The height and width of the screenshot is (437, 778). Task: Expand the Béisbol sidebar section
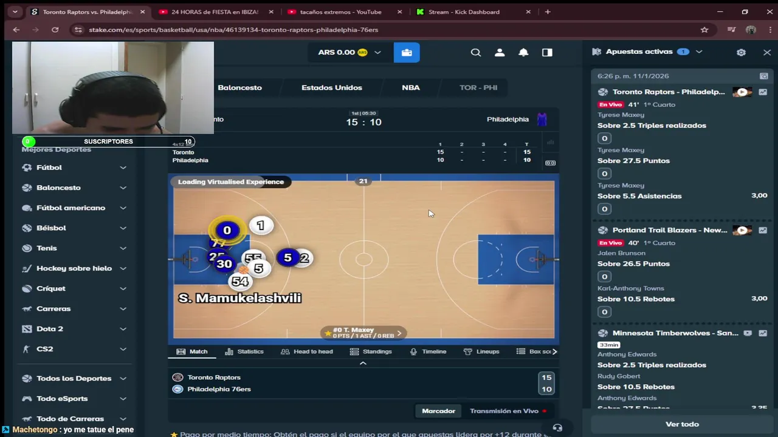click(x=123, y=228)
